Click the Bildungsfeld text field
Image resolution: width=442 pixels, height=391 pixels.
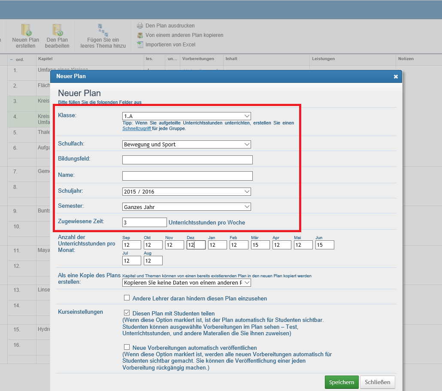click(187, 160)
